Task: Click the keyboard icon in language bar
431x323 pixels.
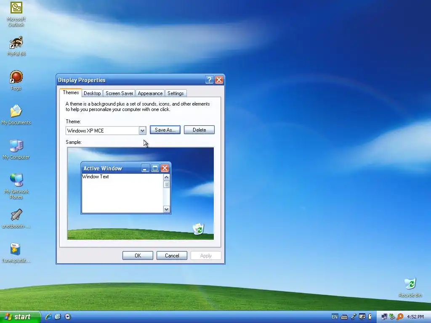Action: [x=344, y=317]
